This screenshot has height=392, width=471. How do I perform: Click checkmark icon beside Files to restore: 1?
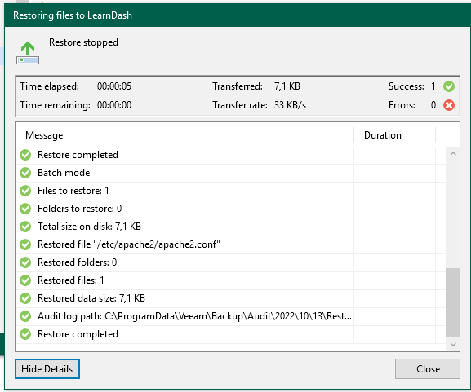25,191
